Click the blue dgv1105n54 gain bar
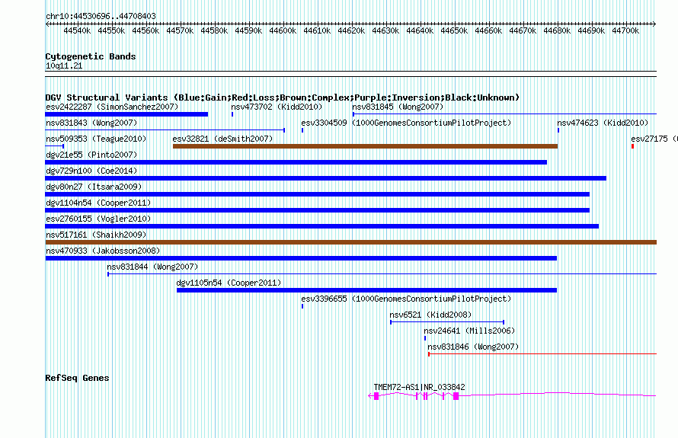This screenshot has width=678, height=438. click(366, 290)
